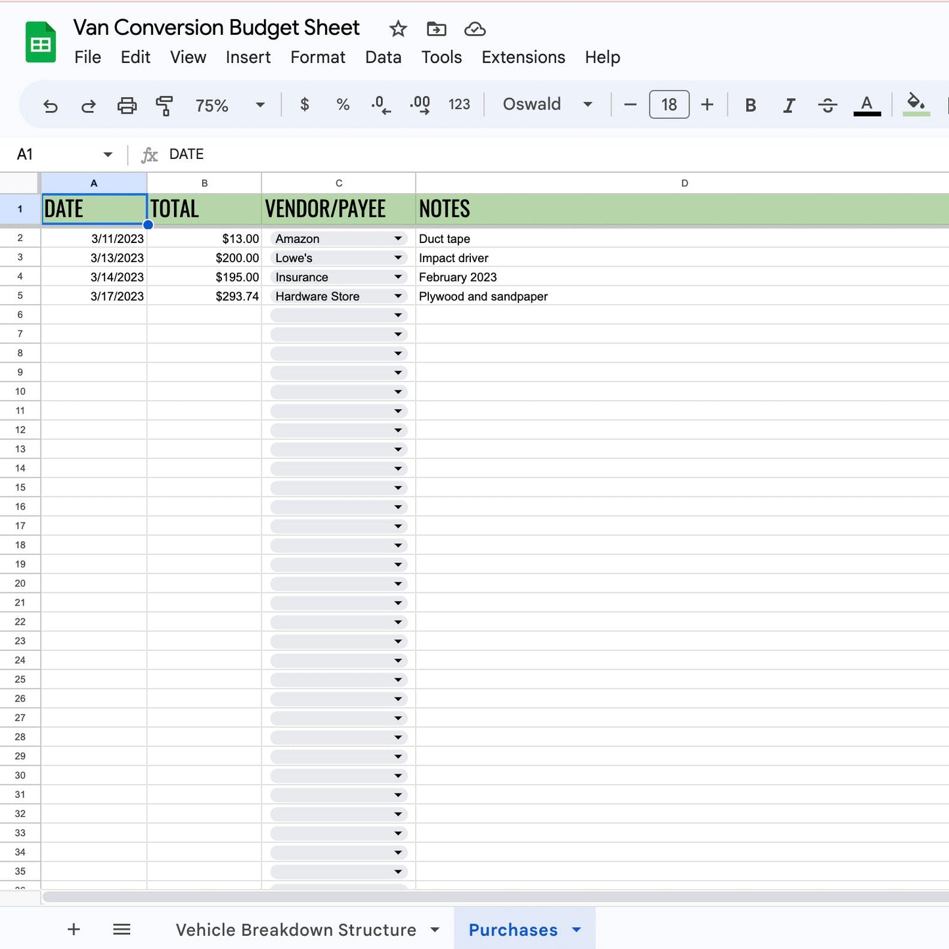Click the Move to folder icon
The image size is (949, 949).
click(x=436, y=29)
